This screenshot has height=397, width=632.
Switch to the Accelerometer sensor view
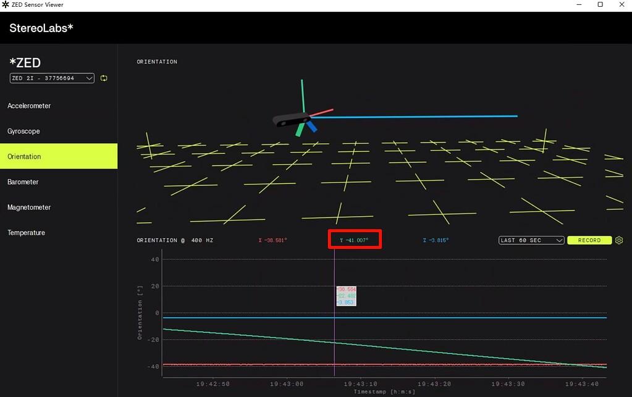coord(29,106)
